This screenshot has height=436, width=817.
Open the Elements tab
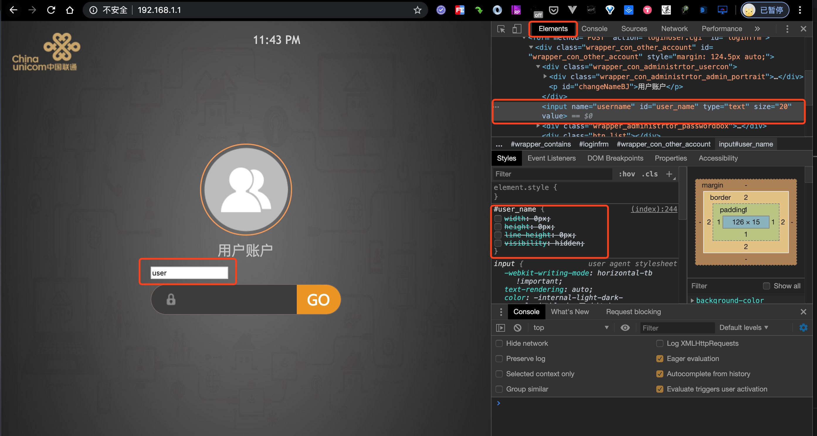tap(553, 29)
